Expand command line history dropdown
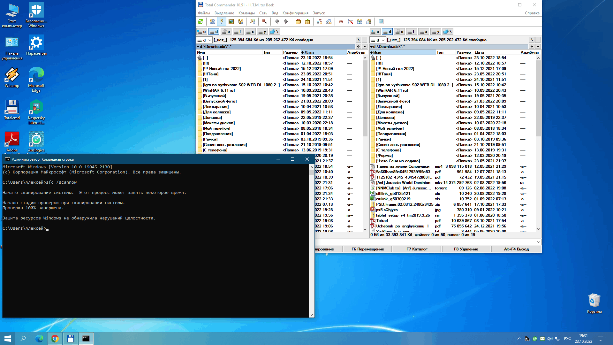 (538, 242)
